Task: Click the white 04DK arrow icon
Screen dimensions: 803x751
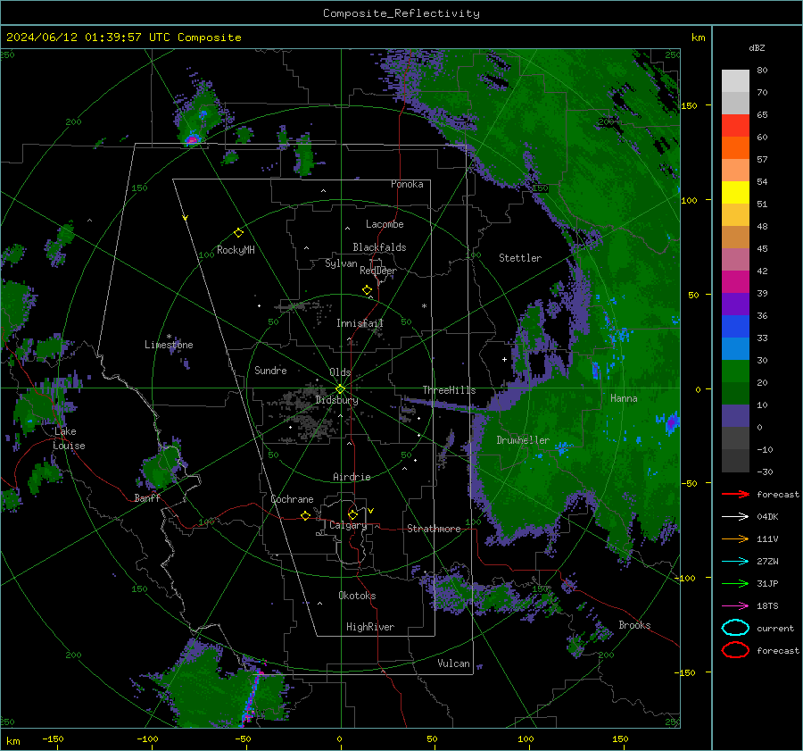Action: (x=735, y=517)
